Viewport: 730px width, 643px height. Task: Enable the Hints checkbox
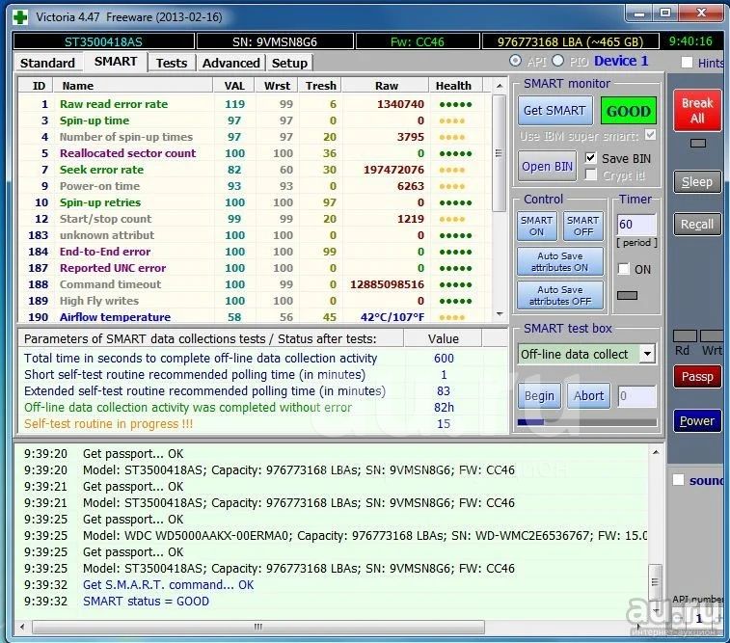(687, 63)
